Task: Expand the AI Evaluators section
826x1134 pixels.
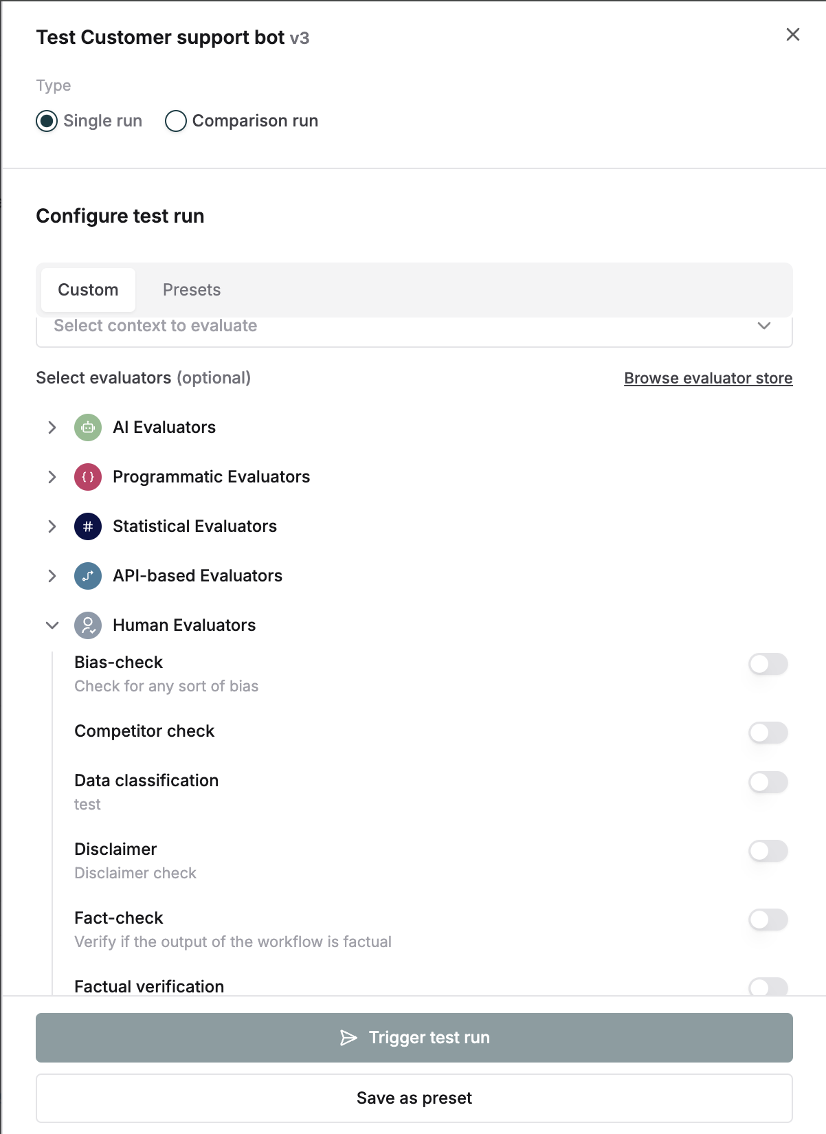Action: tap(52, 427)
